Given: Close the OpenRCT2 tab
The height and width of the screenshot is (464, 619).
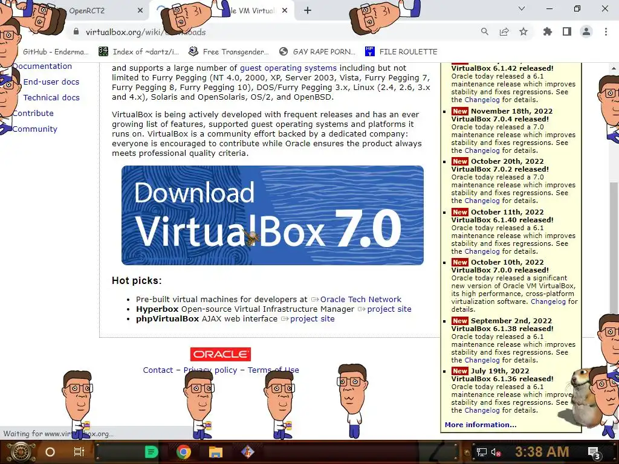Looking at the screenshot, I should point(140,11).
